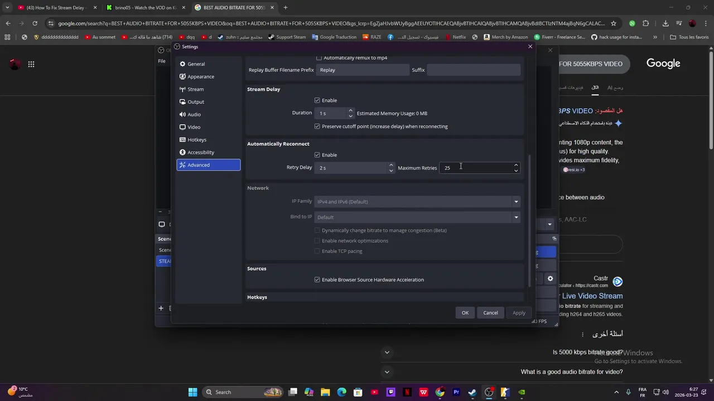Increase Stream Delay Duration spinner
This screenshot has width=714, height=401.
click(350, 110)
